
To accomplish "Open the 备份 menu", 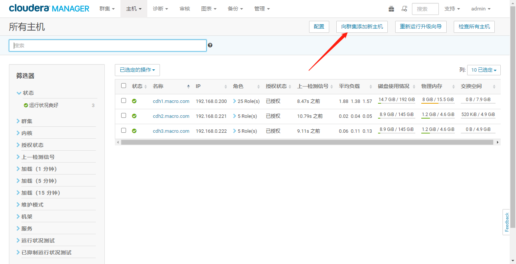I will click(235, 9).
